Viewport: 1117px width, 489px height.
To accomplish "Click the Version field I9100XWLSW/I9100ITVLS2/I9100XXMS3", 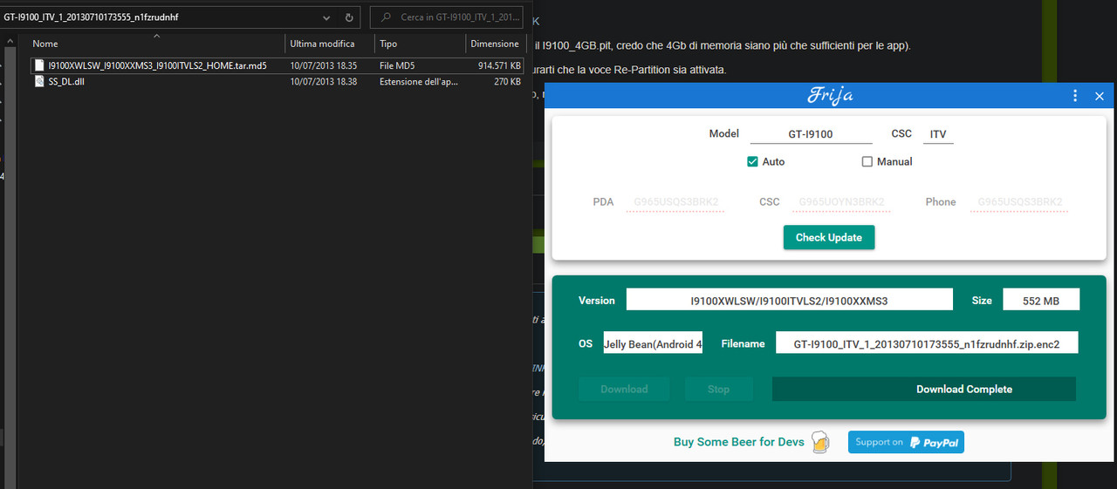I will [x=790, y=300].
